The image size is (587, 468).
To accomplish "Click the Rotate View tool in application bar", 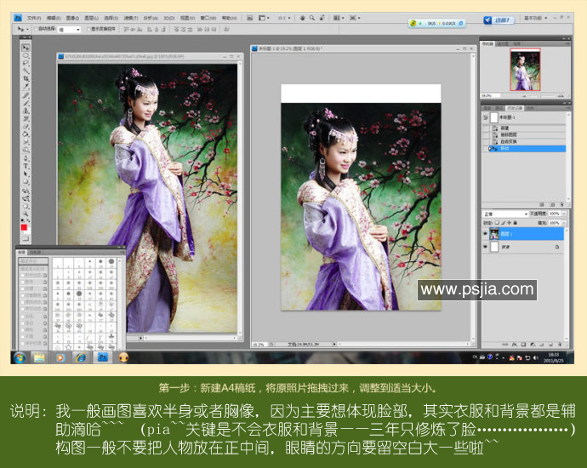I will (x=322, y=18).
